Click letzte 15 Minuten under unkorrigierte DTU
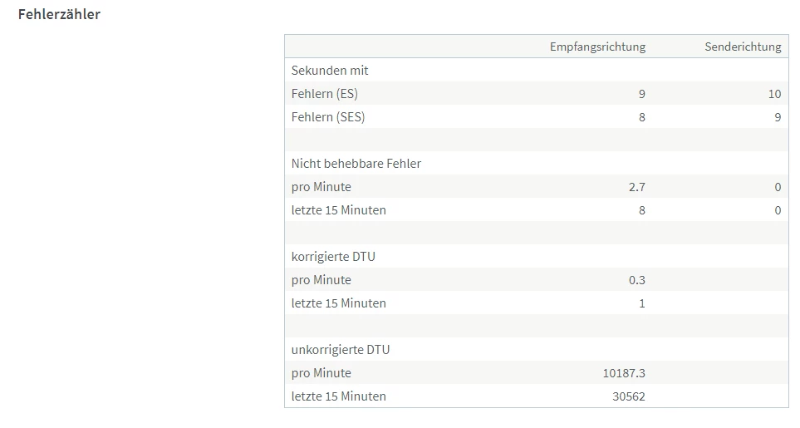This screenshot has width=800, height=428. 339,396
